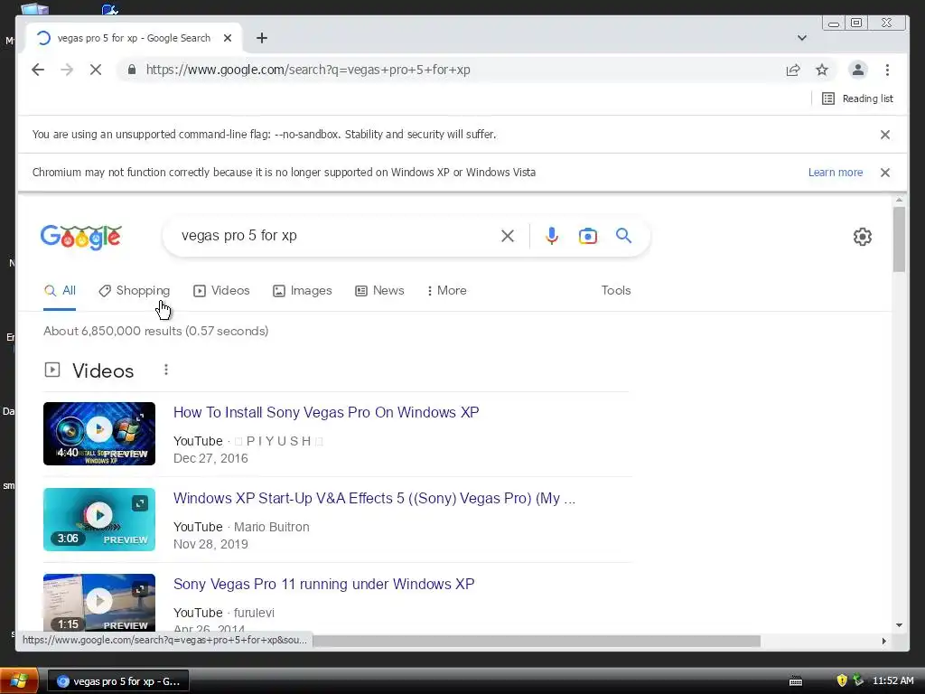Click the vertical scrollbar thumb
The image size is (925, 694).
pos(899,239)
